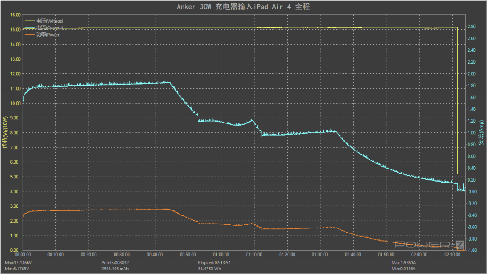The width and height of the screenshot is (487, 274).
Task: Click the Elapsed:02:13:51 readout
Action: pyautogui.click(x=214, y=263)
